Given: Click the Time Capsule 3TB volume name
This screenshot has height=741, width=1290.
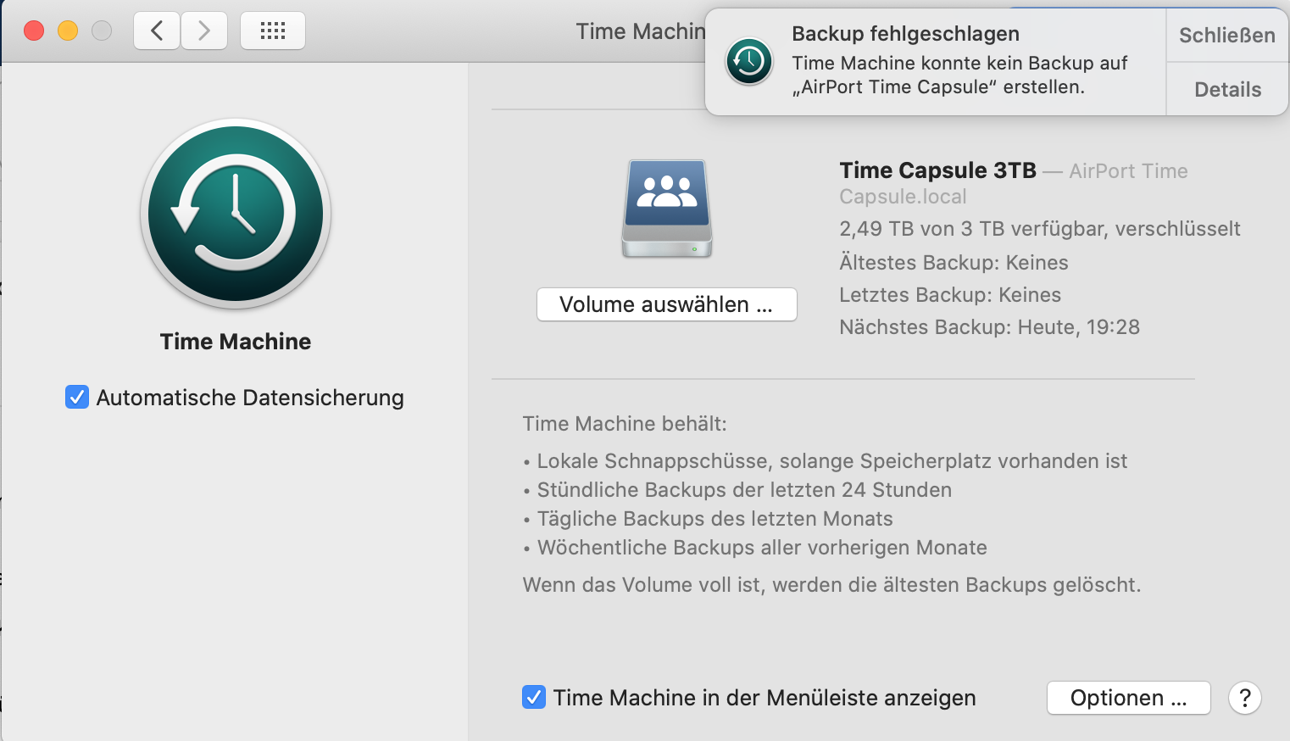Looking at the screenshot, I should [x=937, y=170].
